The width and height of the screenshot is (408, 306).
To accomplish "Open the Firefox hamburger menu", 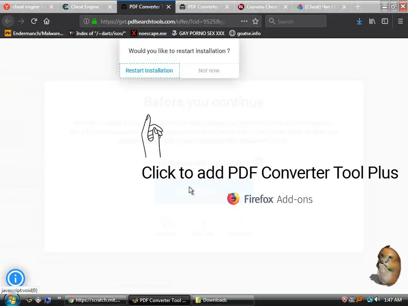I will point(400,22).
